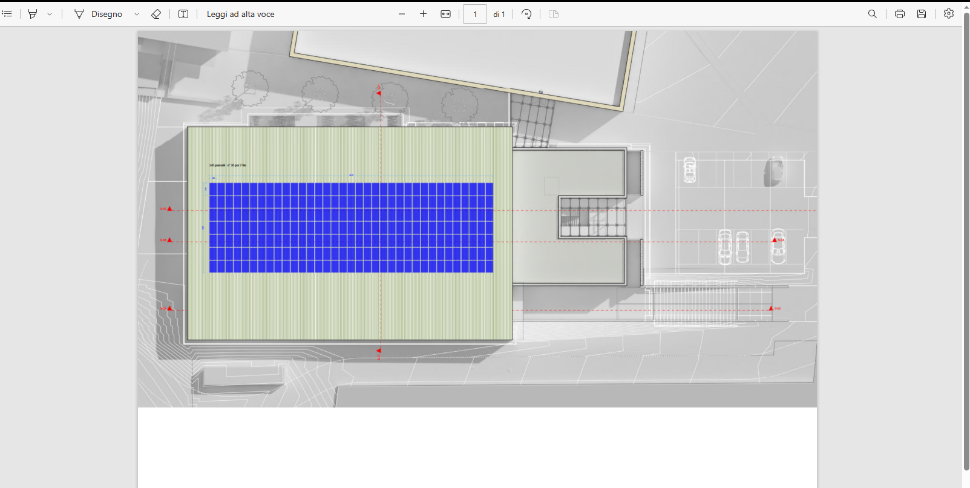Print the PDF document

point(900,14)
